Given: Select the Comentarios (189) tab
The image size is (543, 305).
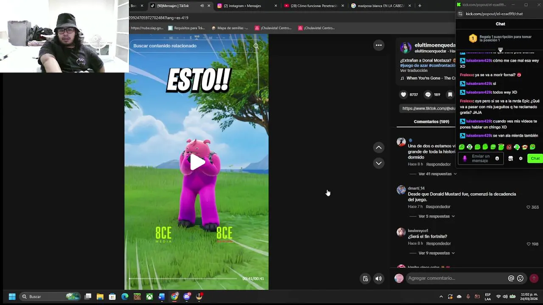Looking at the screenshot, I should click(x=431, y=122).
